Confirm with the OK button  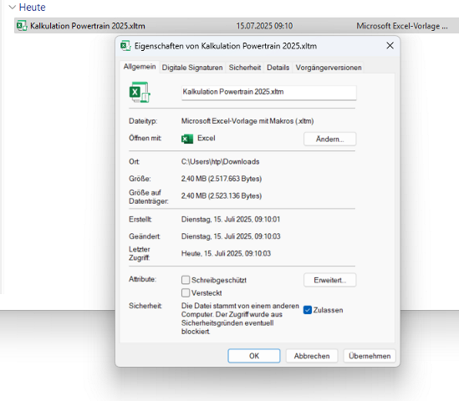coord(254,356)
